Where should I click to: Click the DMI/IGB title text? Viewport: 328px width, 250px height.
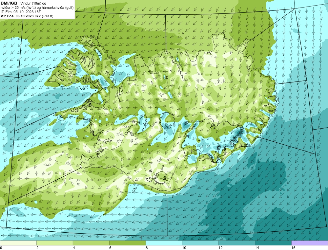(9, 3)
